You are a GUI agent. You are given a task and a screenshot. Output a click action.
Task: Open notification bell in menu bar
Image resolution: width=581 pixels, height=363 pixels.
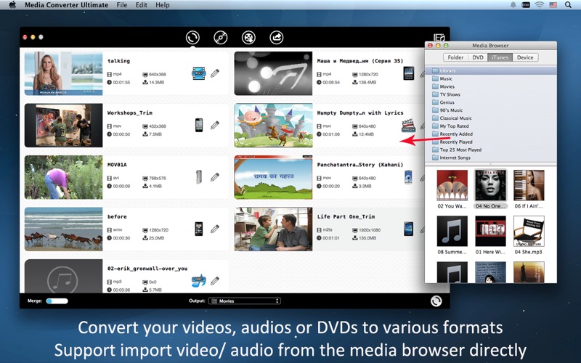(513, 5)
